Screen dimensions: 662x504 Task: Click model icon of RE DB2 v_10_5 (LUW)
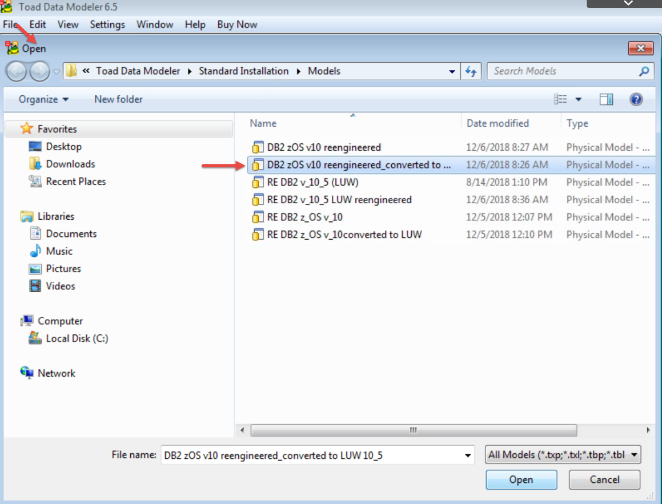[x=258, y=182]
